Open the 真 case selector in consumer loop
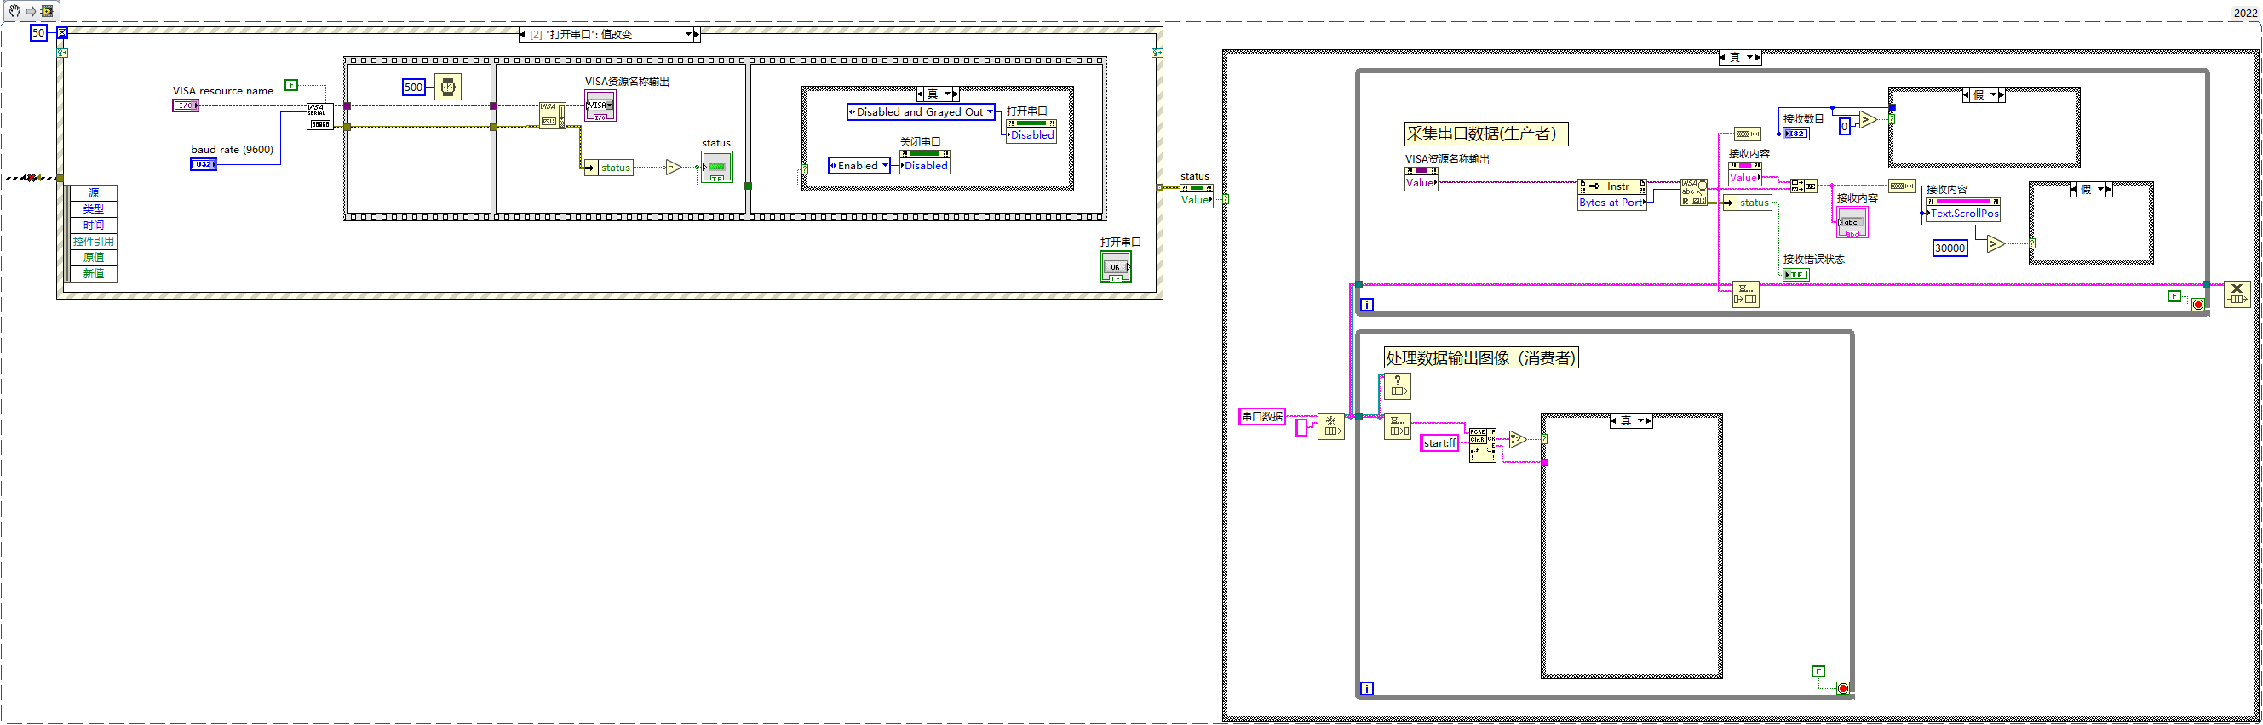The height and width of the screenshot is (725, 2263). click(x=1631, y=421)
